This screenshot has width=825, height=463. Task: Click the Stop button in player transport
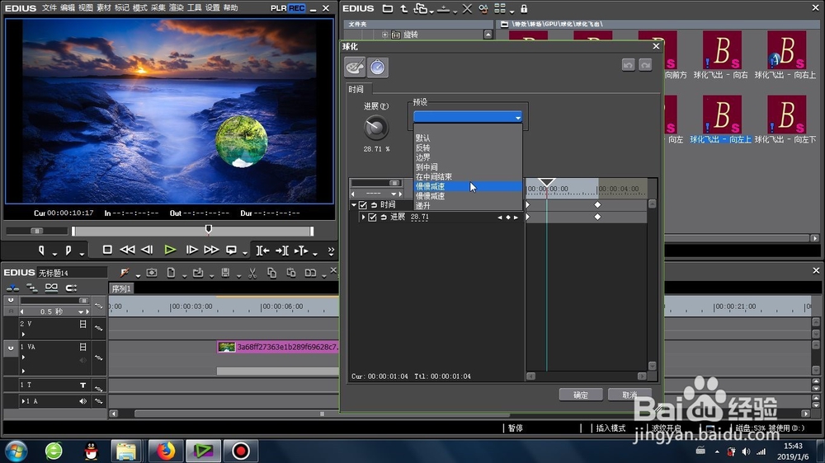click(106, 250)
